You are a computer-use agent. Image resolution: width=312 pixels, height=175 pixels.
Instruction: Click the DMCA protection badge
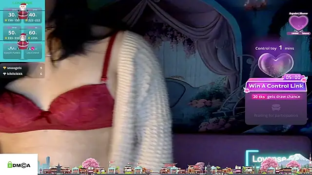coord(19,165)
